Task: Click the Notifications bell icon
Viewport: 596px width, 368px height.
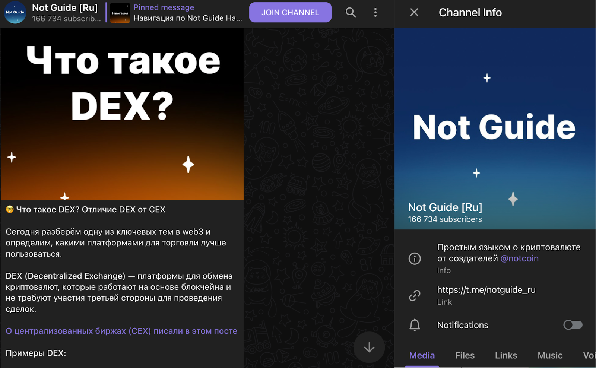Action: pos(415,325)
